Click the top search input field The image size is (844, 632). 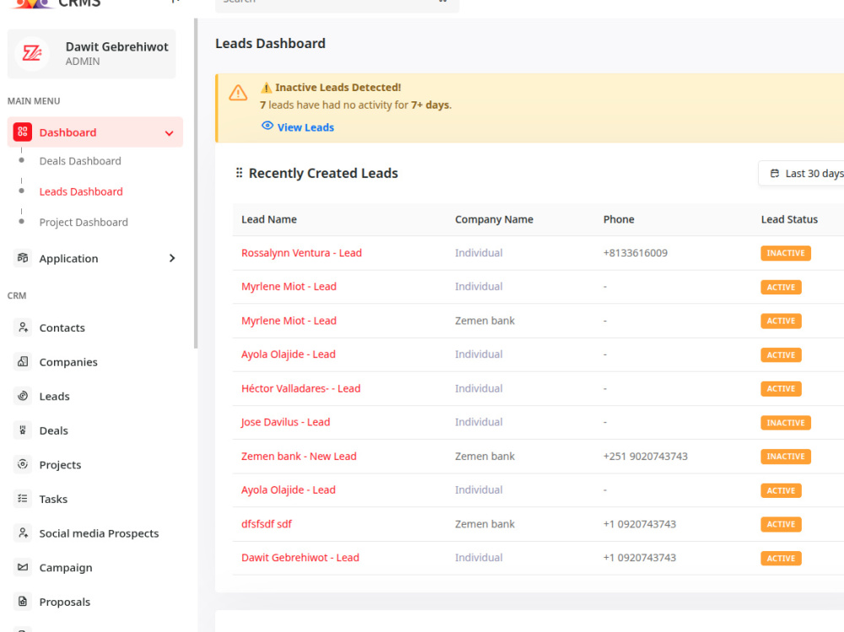click(337, 4)
